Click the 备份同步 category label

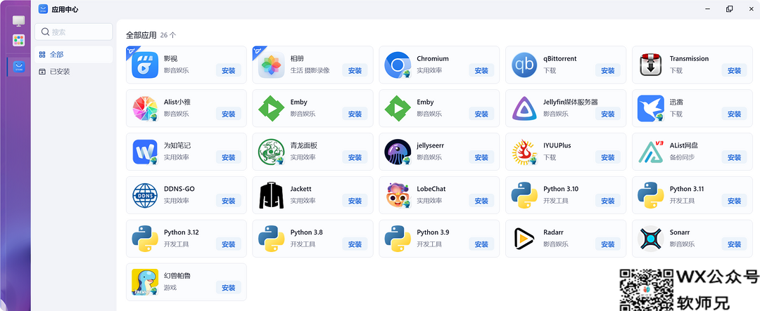pos(682,158)
